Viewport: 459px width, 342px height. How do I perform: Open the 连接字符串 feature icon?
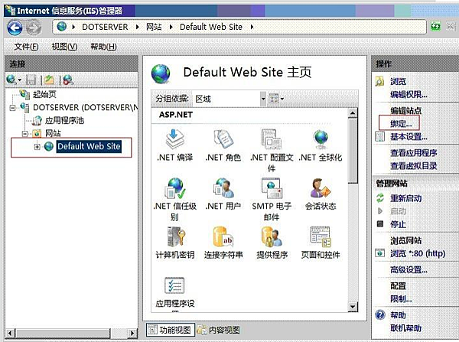pos(223,236)
